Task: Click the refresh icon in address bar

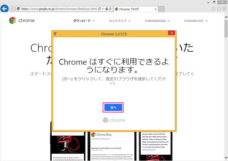Action: [x=110, y=9]
